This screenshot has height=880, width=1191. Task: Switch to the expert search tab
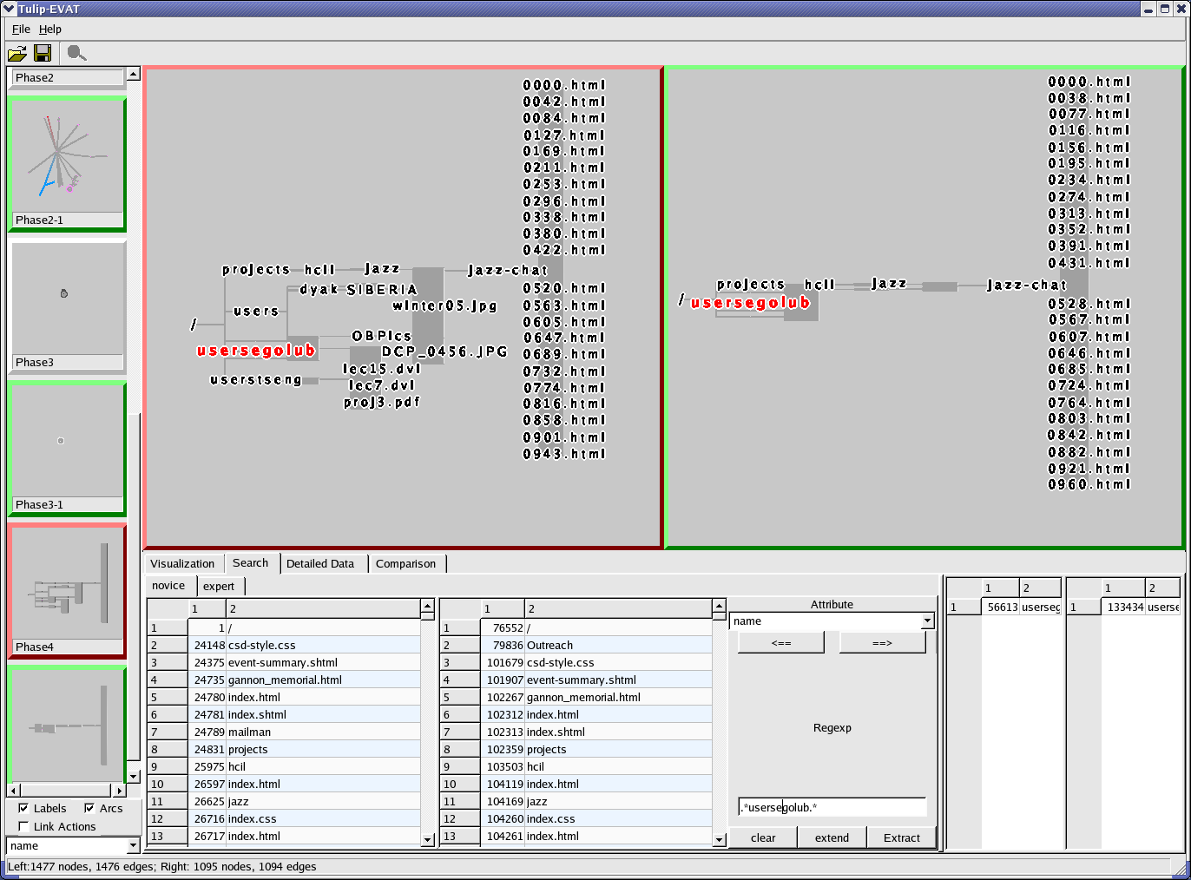219,587
